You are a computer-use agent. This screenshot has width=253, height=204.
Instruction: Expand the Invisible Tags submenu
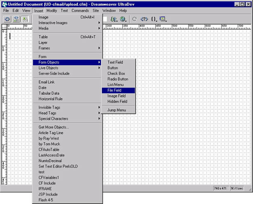click(x=67, y=107)
